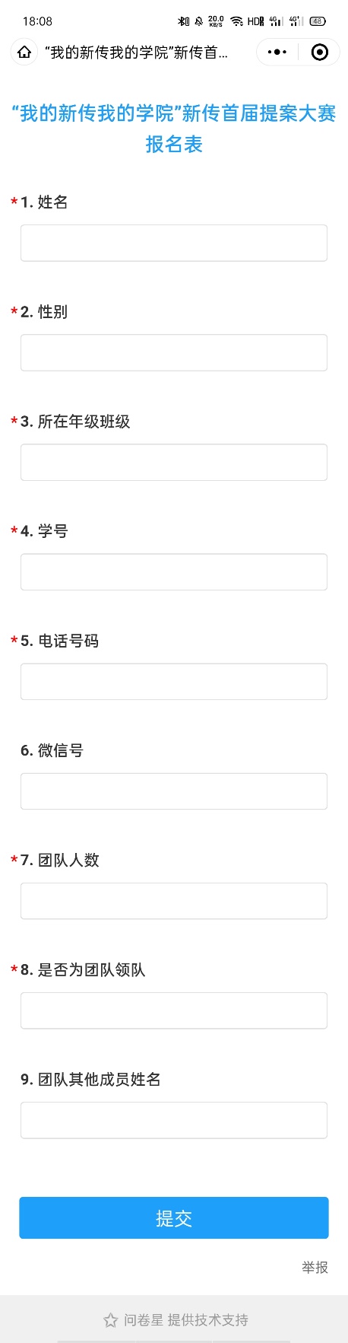
Task: Tap the muted bell icon in the status bar
Action: (x=199, y=21)
